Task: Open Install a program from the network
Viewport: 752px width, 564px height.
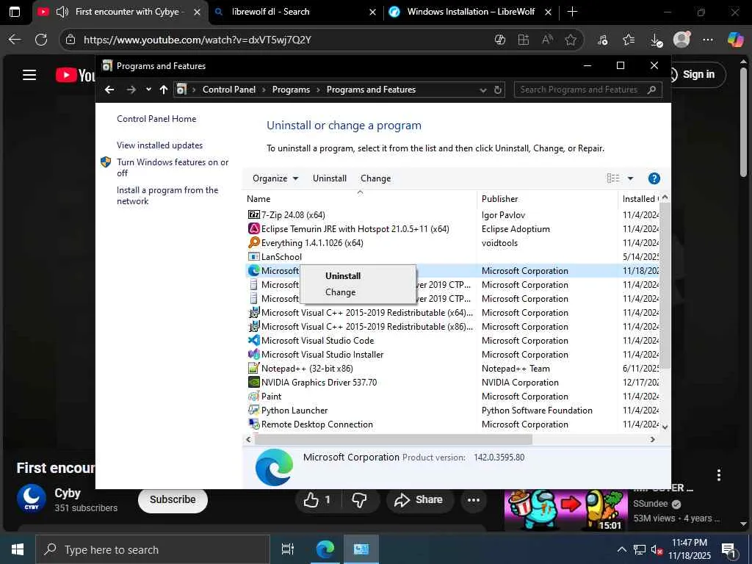Action: pyautogui.click(x=167, y=195)
